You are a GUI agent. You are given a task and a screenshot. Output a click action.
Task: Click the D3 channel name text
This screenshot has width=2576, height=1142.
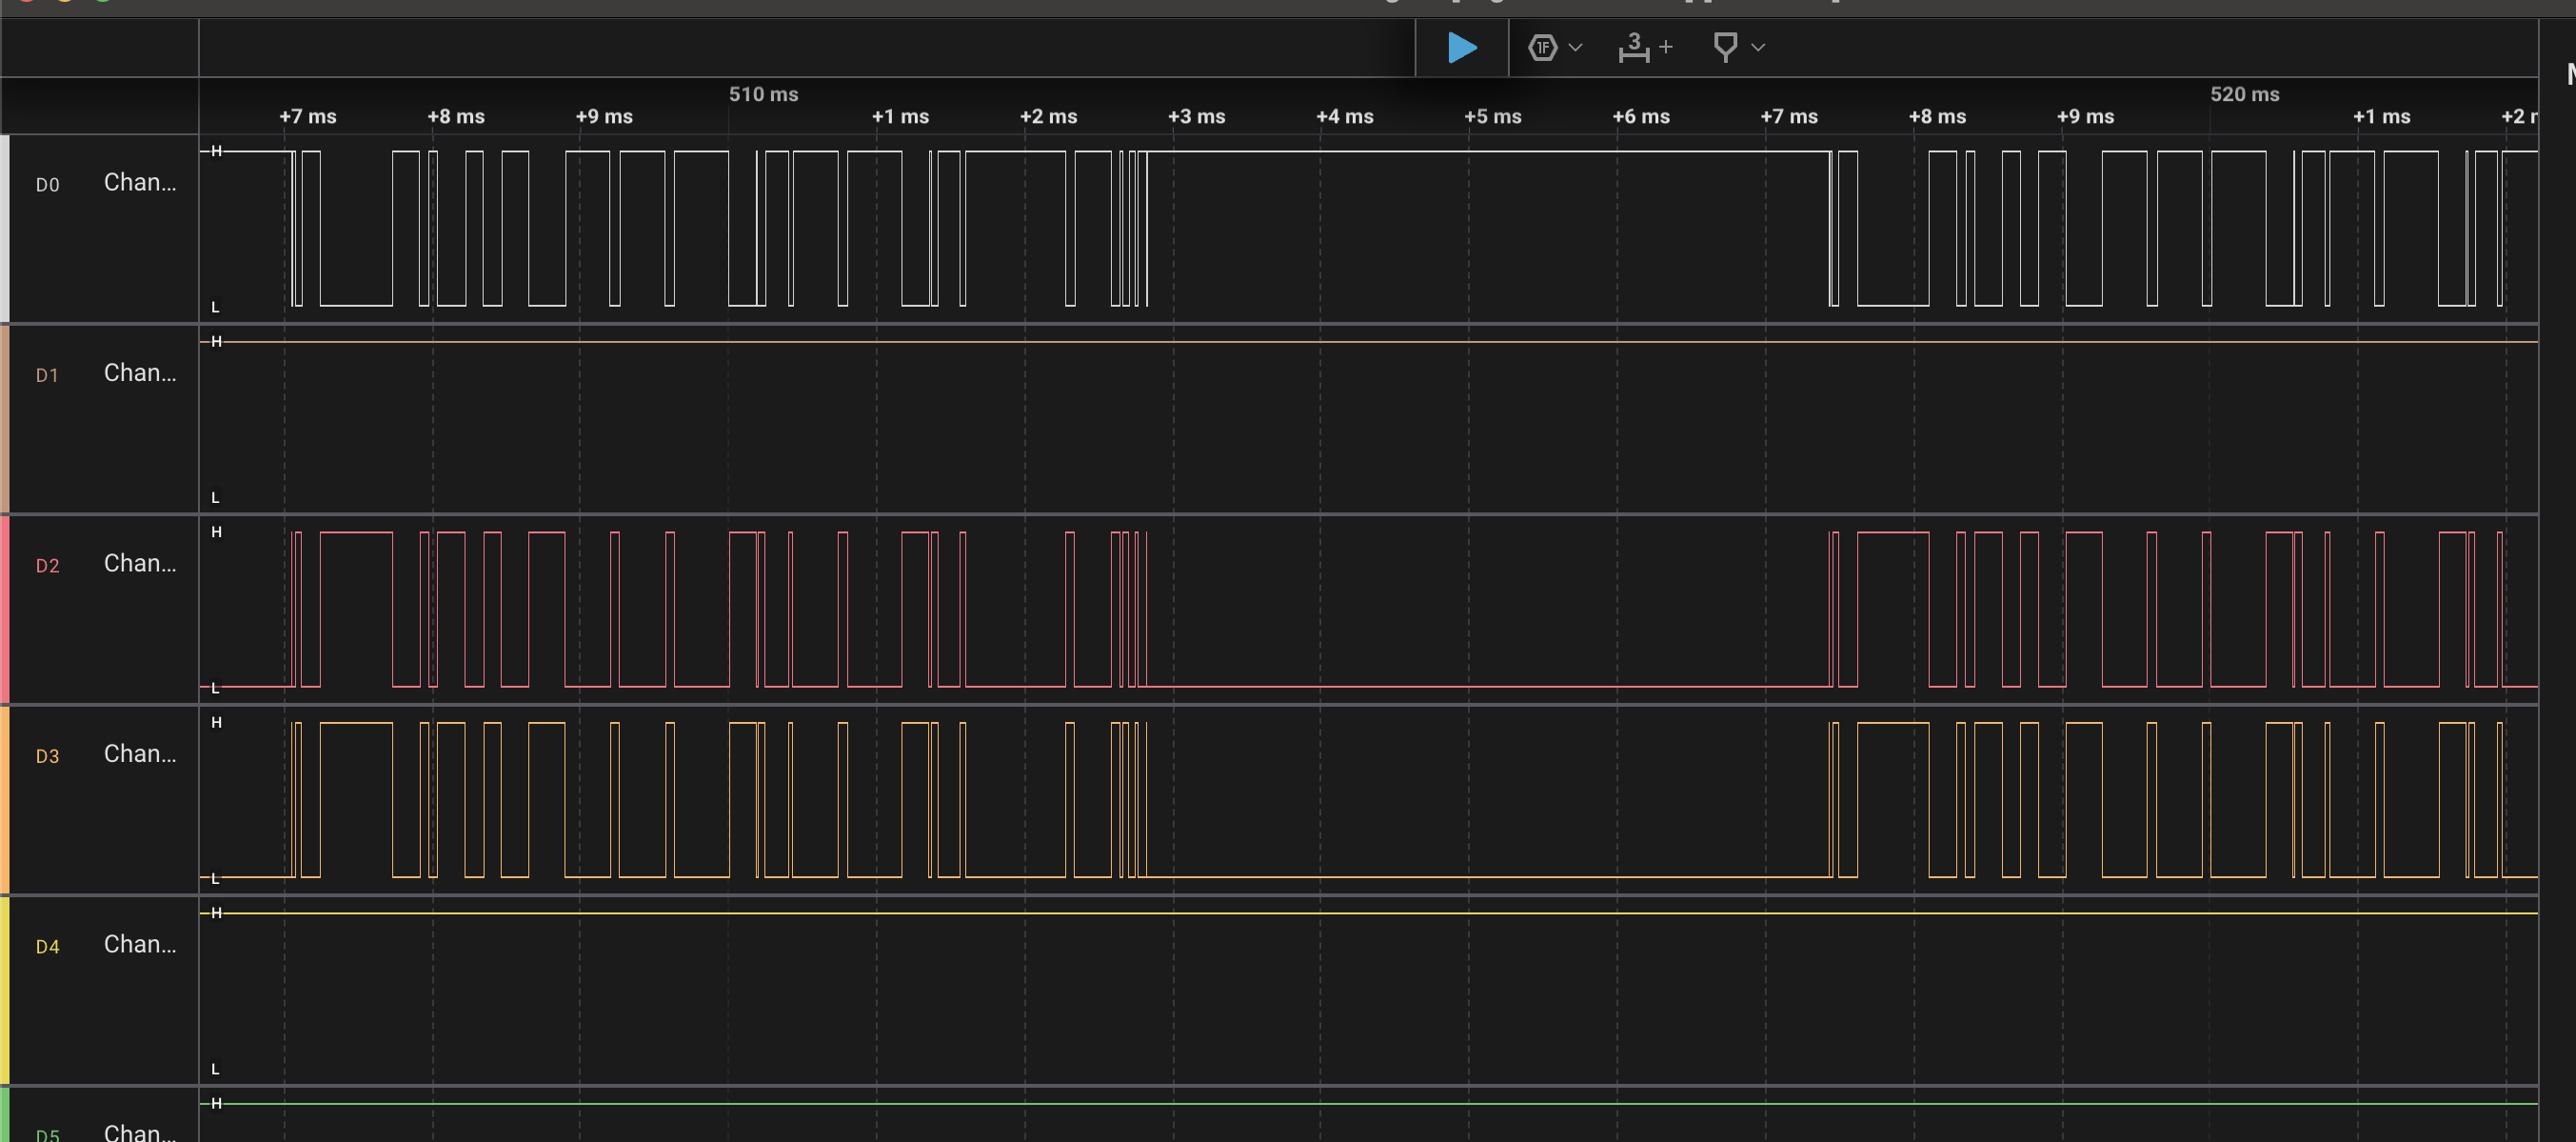tap(140, 753)
